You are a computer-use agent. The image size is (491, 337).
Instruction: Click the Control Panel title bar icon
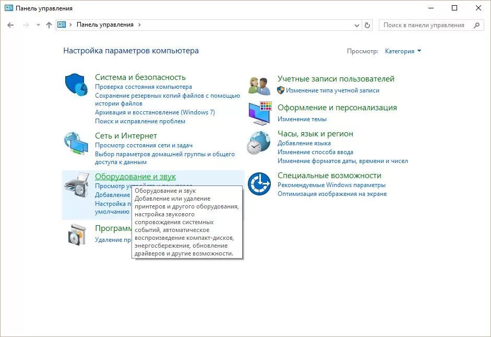tap(9, 8)
